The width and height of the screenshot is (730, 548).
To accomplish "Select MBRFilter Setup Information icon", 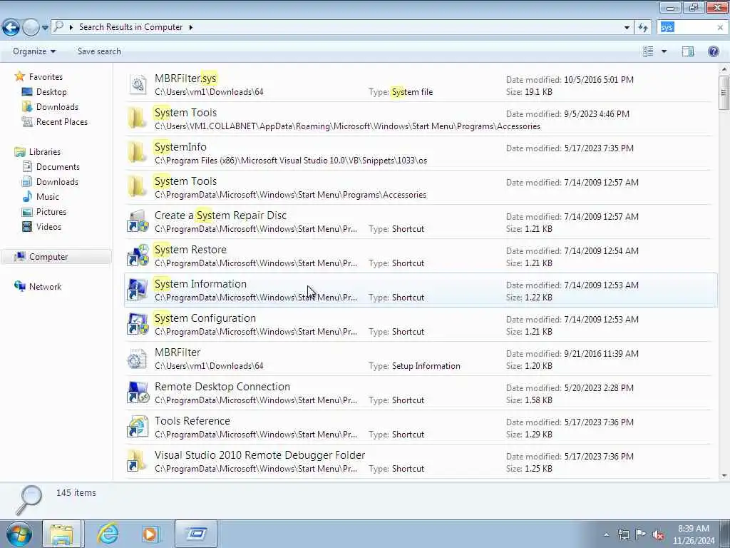I will [x=138, y=358].
